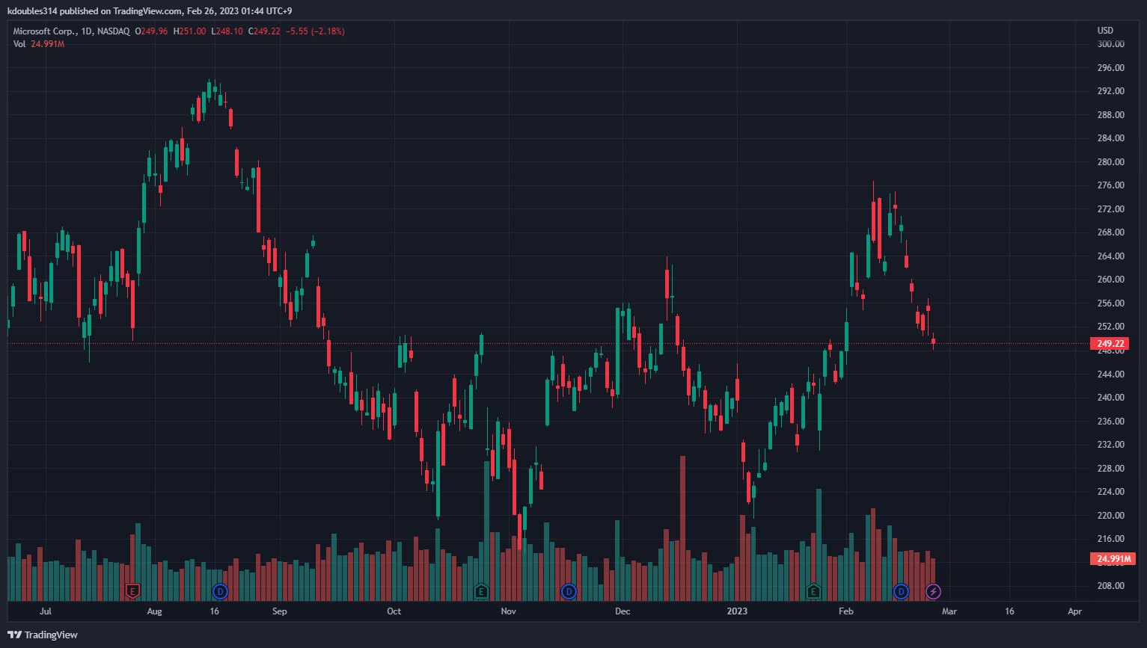Click the Apr label on time axis

[x=1074, y=611]
